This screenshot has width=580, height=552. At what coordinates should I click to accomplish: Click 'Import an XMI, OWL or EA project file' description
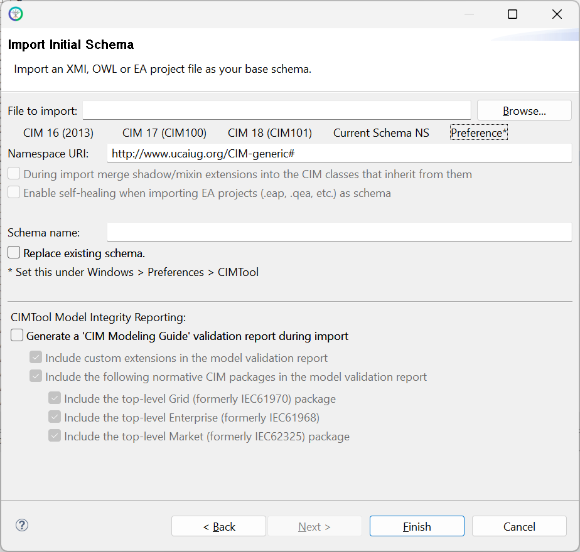pos(163,69)
